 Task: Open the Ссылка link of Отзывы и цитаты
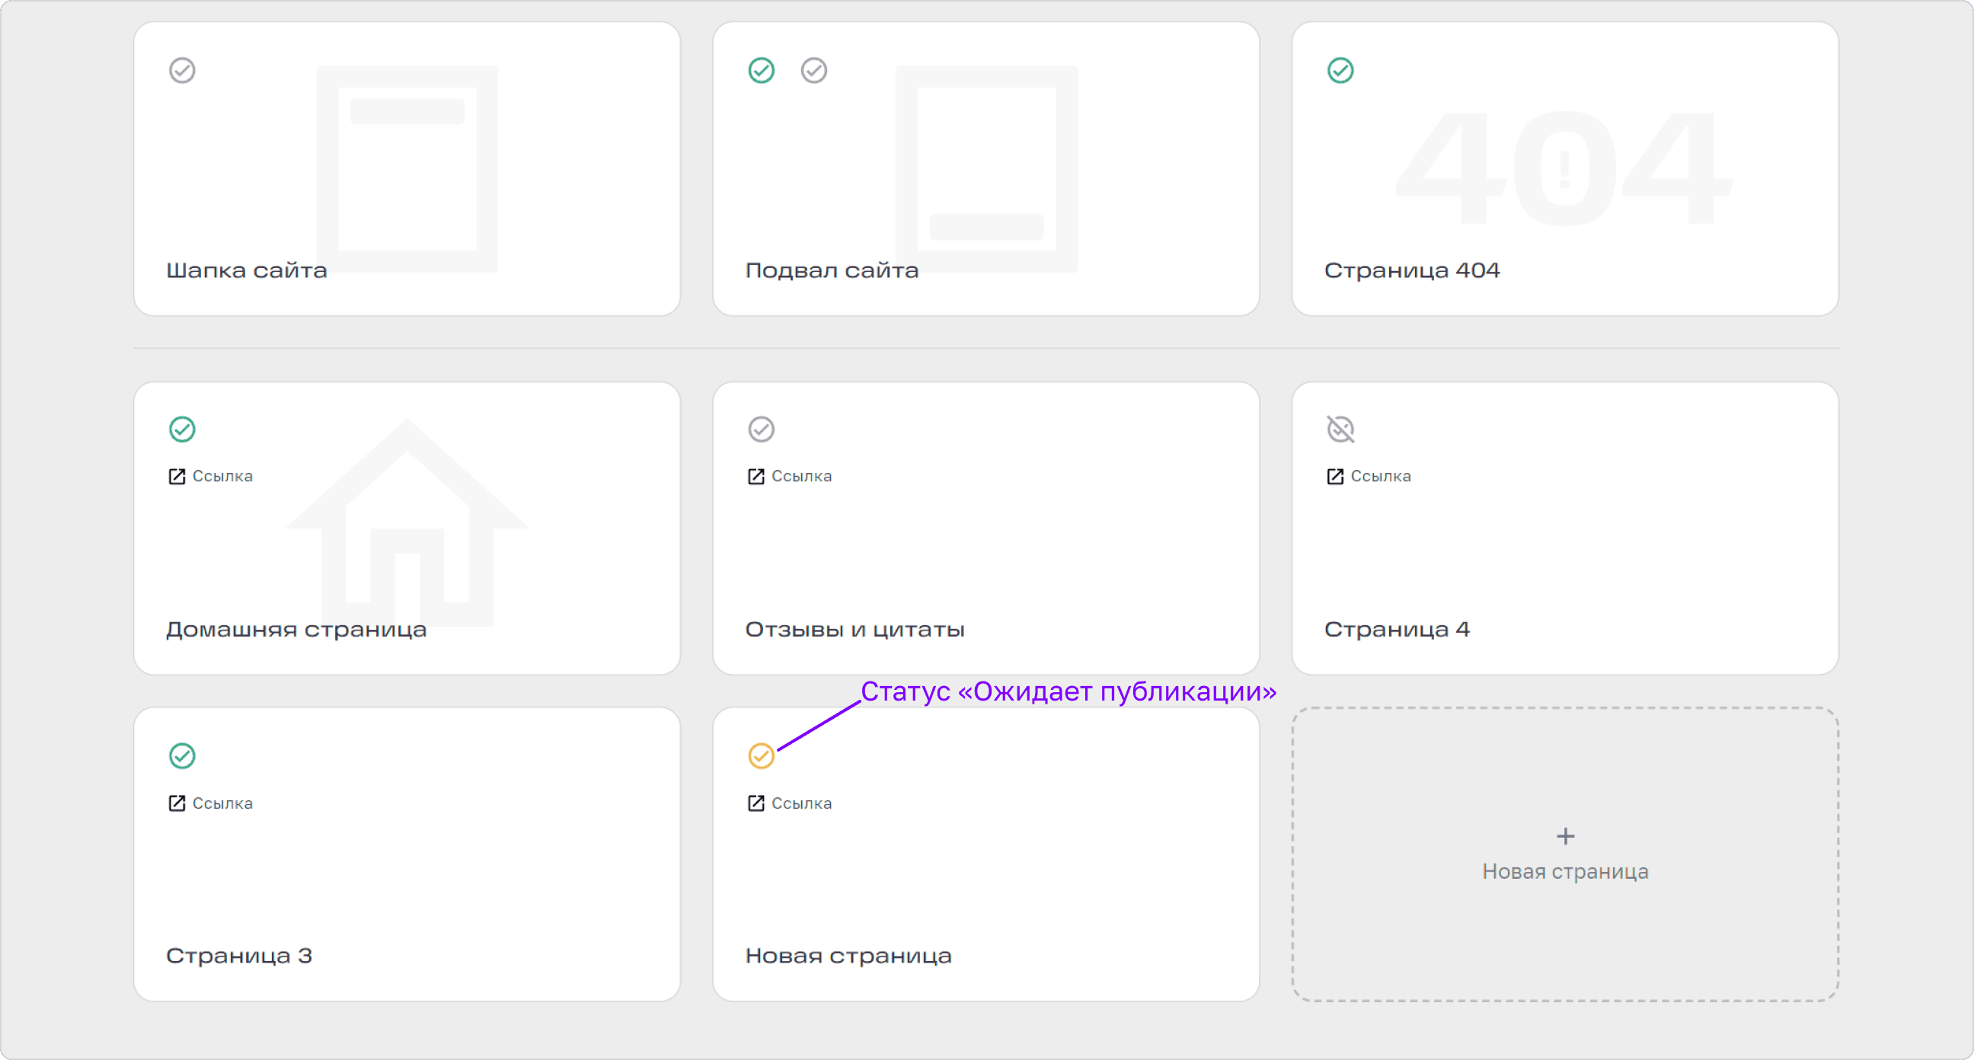point(801,477)
